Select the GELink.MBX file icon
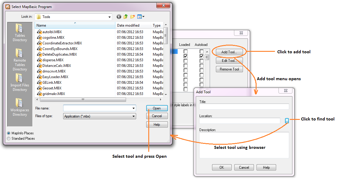This screenshot has width=339, height=182. click(39, 82)
